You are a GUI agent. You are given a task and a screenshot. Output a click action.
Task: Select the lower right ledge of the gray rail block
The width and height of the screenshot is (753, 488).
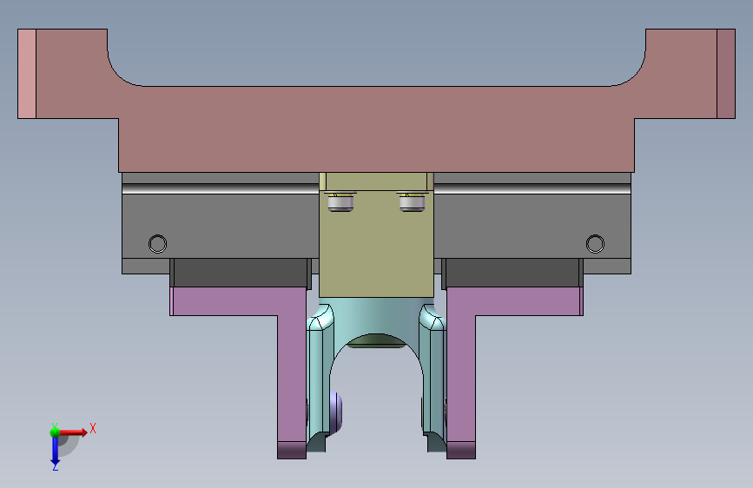(x=607, y=266)
